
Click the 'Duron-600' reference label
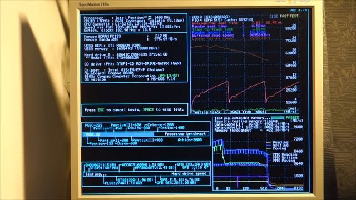point(127,143)
